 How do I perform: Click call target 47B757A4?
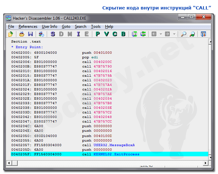pos(102,85)
